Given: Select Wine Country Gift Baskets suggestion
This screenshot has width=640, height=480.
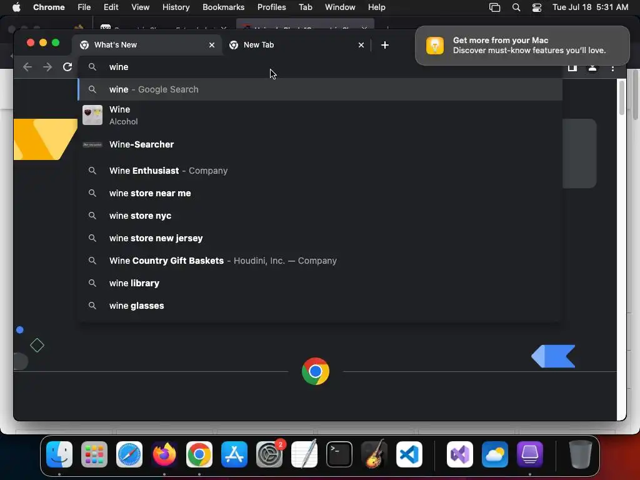Looking at the screenshot, I should 320,261.
